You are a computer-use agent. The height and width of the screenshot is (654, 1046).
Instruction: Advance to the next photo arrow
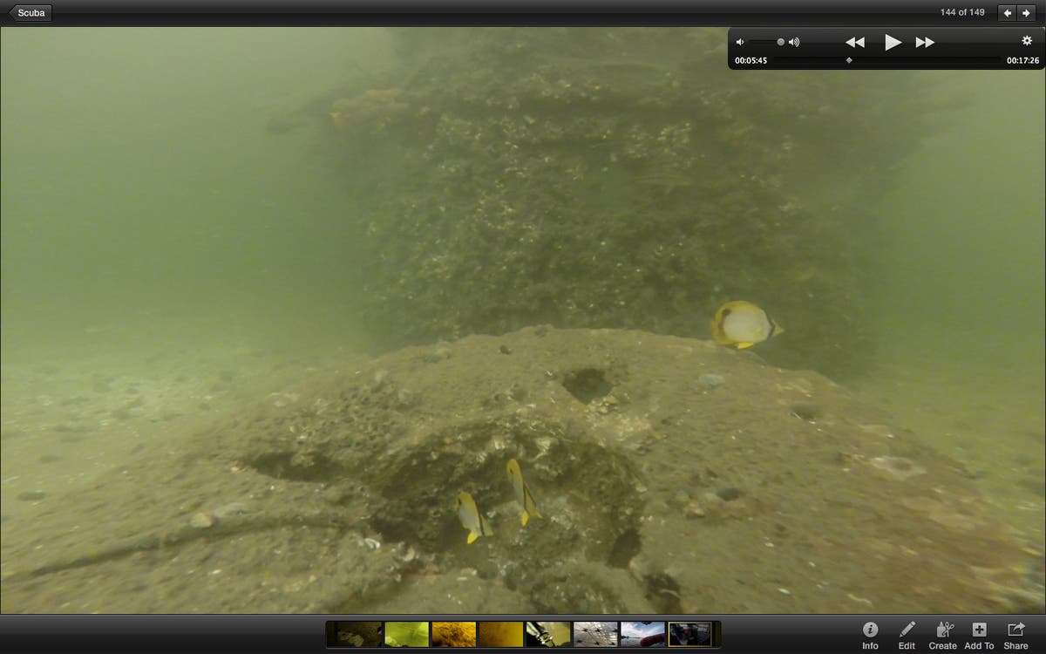[x=1028, y=13]
